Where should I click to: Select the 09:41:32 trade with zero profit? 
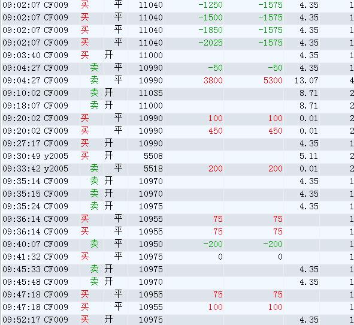click(177, 257)
